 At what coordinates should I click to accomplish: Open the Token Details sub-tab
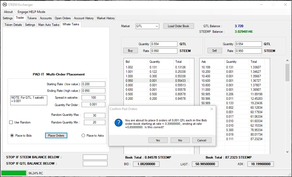(x=13, y=25)
